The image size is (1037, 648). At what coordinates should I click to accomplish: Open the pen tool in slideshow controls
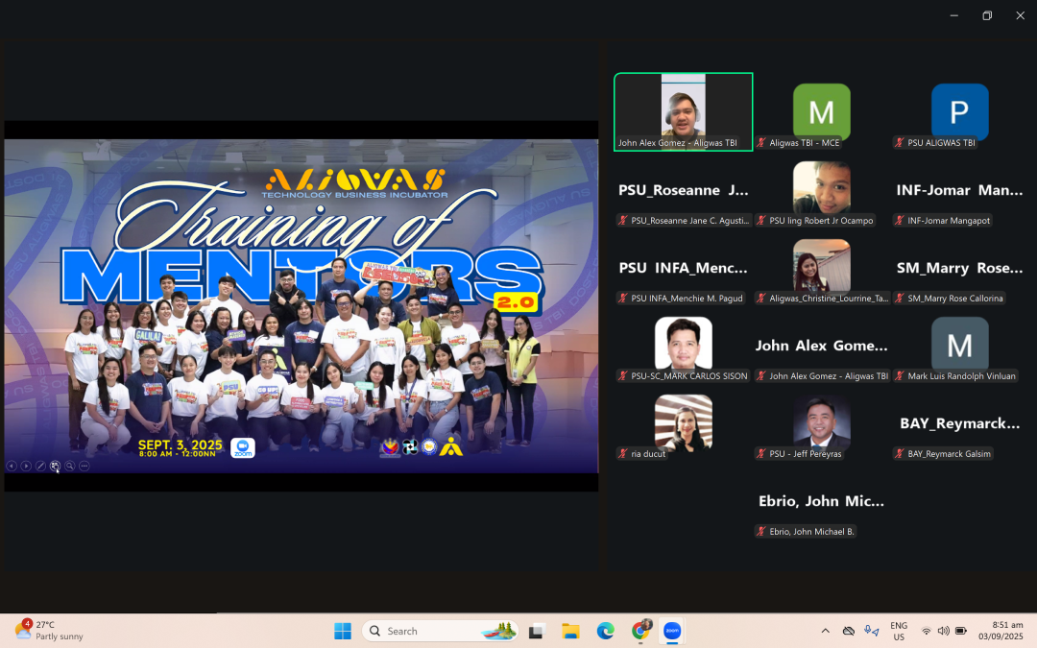(x=40, y=466)
